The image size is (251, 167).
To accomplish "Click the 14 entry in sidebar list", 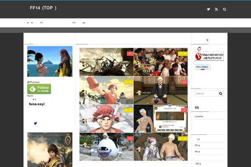I will click(x=198, y=139).
